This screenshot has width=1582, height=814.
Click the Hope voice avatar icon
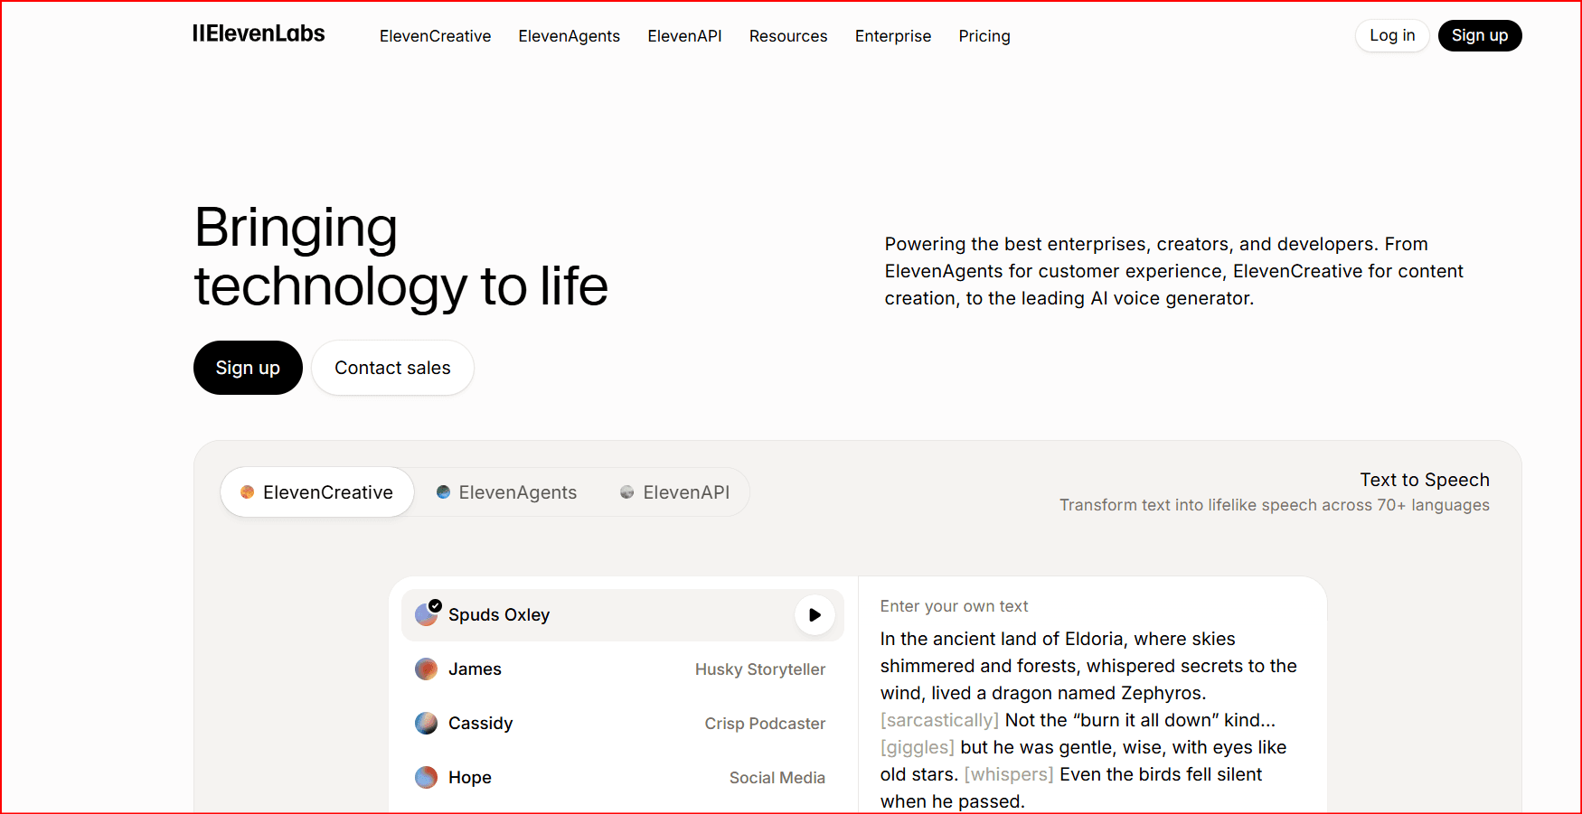(426, 778)
